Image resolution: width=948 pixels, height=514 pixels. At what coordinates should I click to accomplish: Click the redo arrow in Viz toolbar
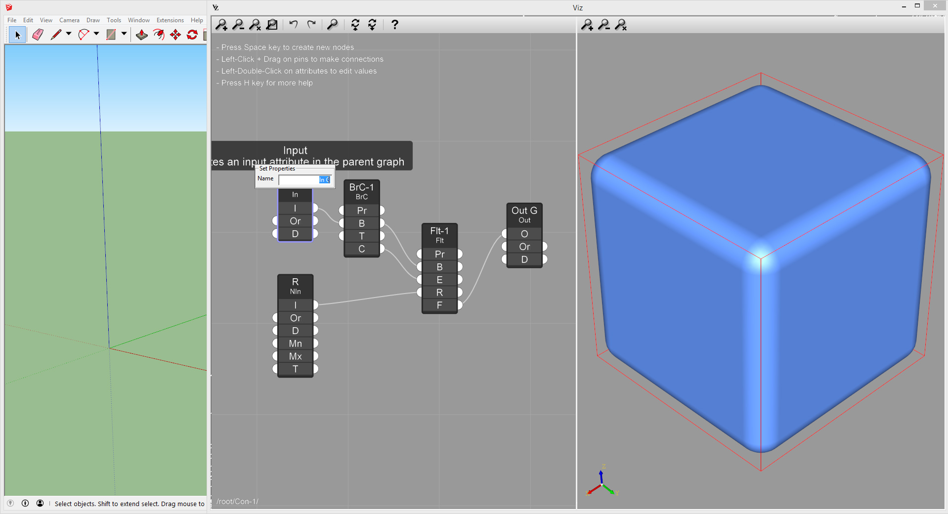(x=311, y=24)
